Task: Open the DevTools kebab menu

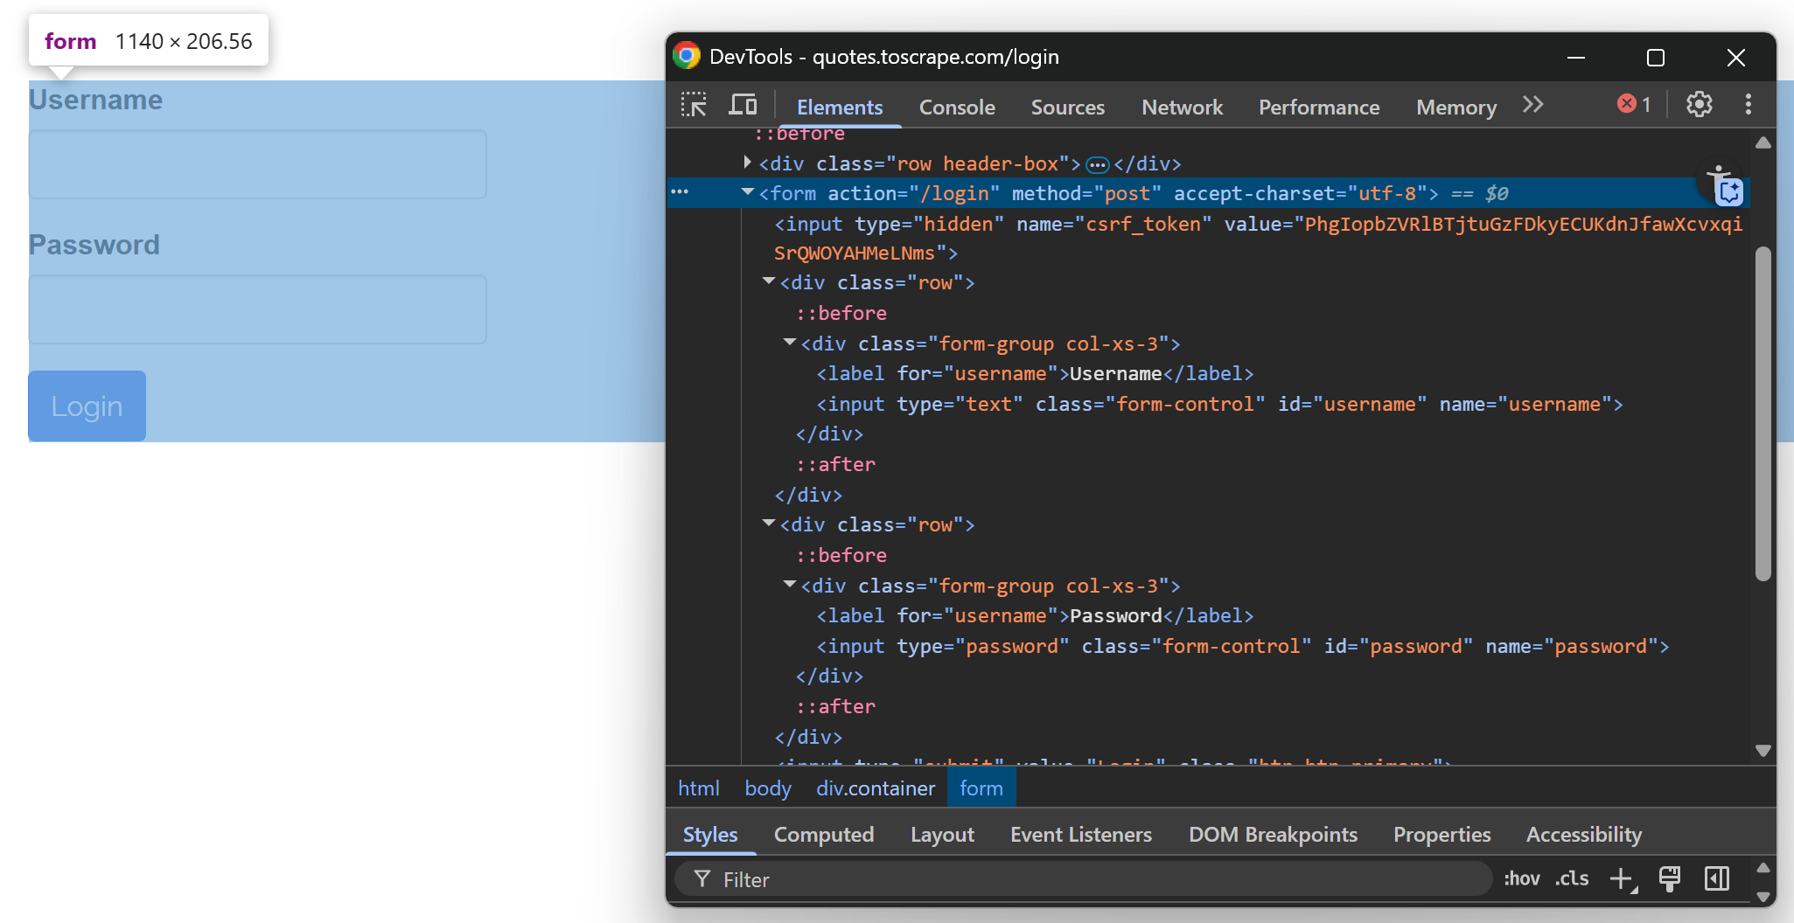Action: [1749, 105]
